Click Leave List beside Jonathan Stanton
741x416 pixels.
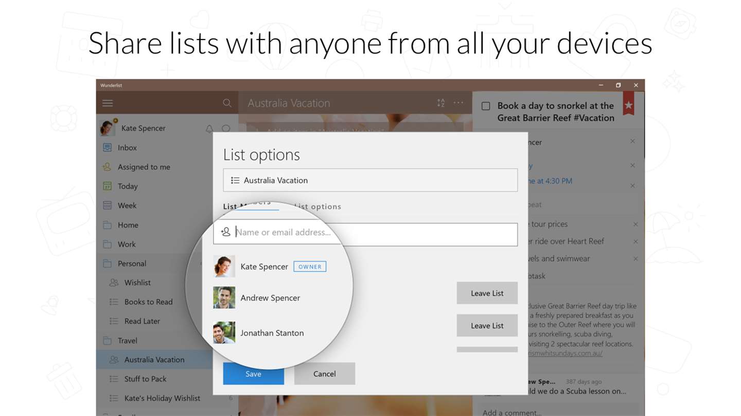point(487,326)
